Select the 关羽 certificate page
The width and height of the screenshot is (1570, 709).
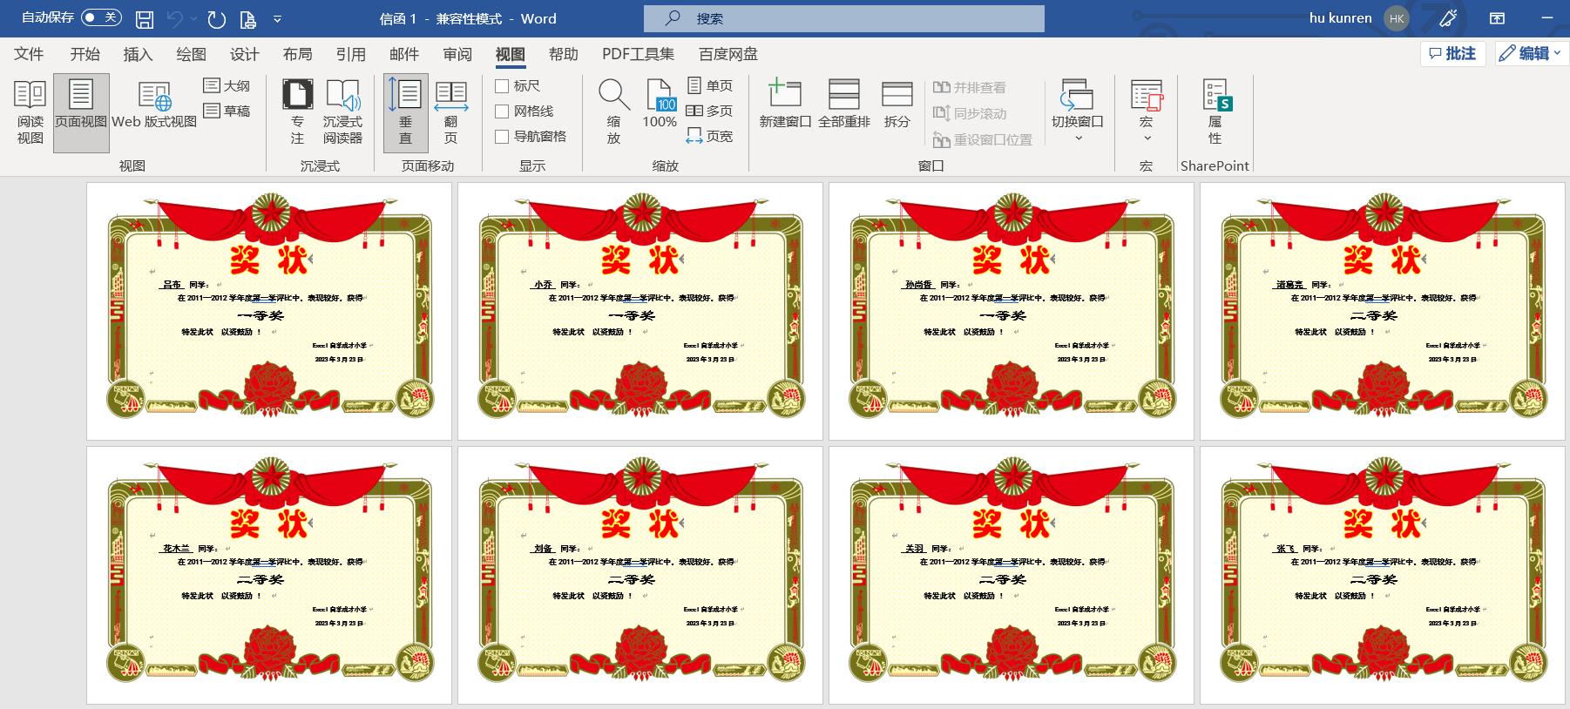[x=1012, y=575]
